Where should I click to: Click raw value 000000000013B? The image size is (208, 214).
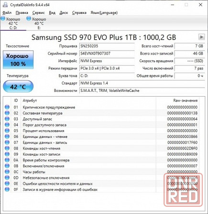pos(182,113)
